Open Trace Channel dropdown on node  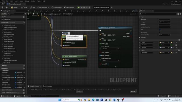pos(111,49)
